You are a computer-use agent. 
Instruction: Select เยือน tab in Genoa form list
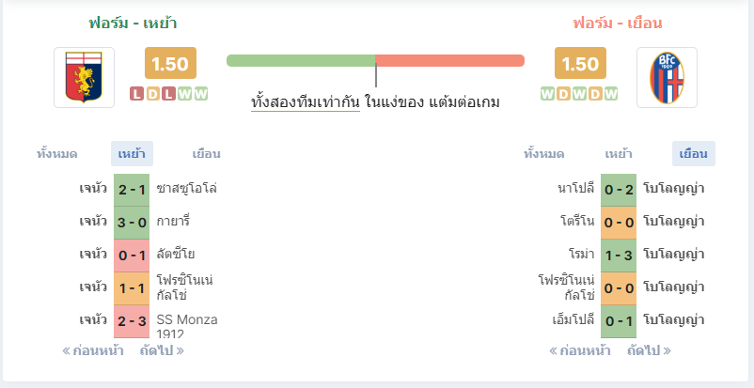pyautogui.click(x=206, y=154)
